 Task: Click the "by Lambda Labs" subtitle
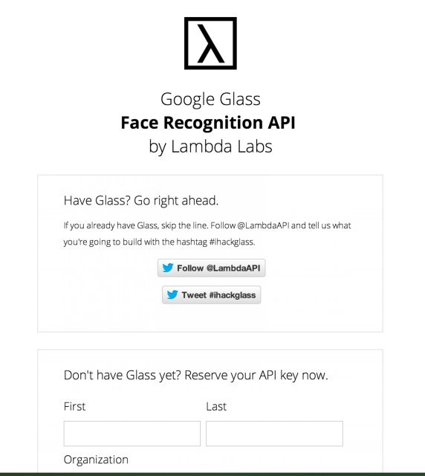click(210, 147)
